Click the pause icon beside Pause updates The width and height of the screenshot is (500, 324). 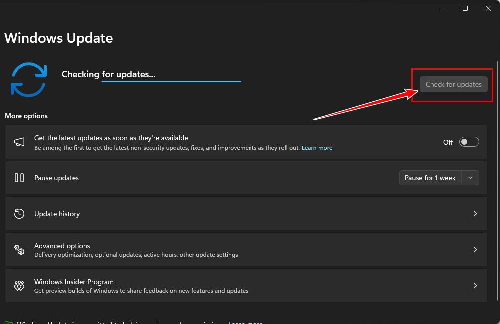tap(19, 178)
